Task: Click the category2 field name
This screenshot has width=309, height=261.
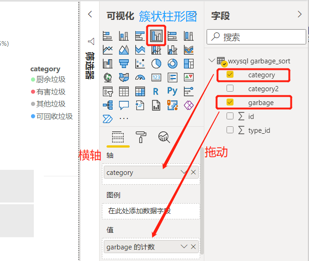Action: coord(263,89)
